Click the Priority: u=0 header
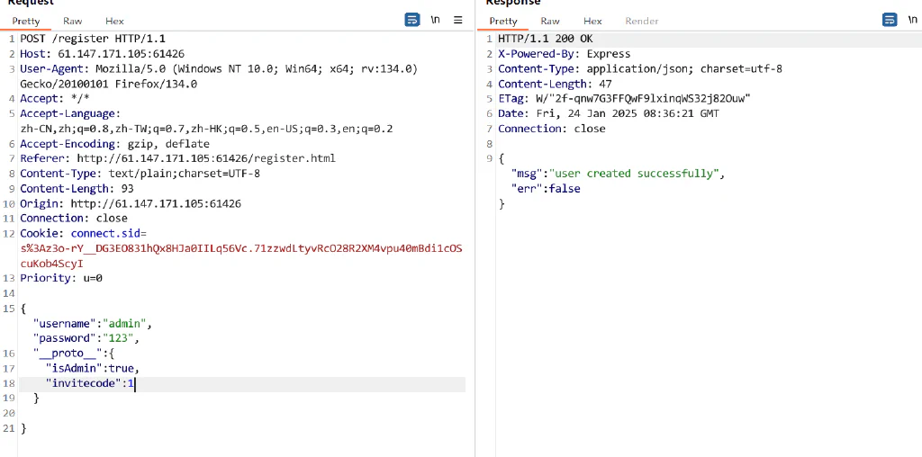Viewport: 922px width, 457px height. point(61,279)
